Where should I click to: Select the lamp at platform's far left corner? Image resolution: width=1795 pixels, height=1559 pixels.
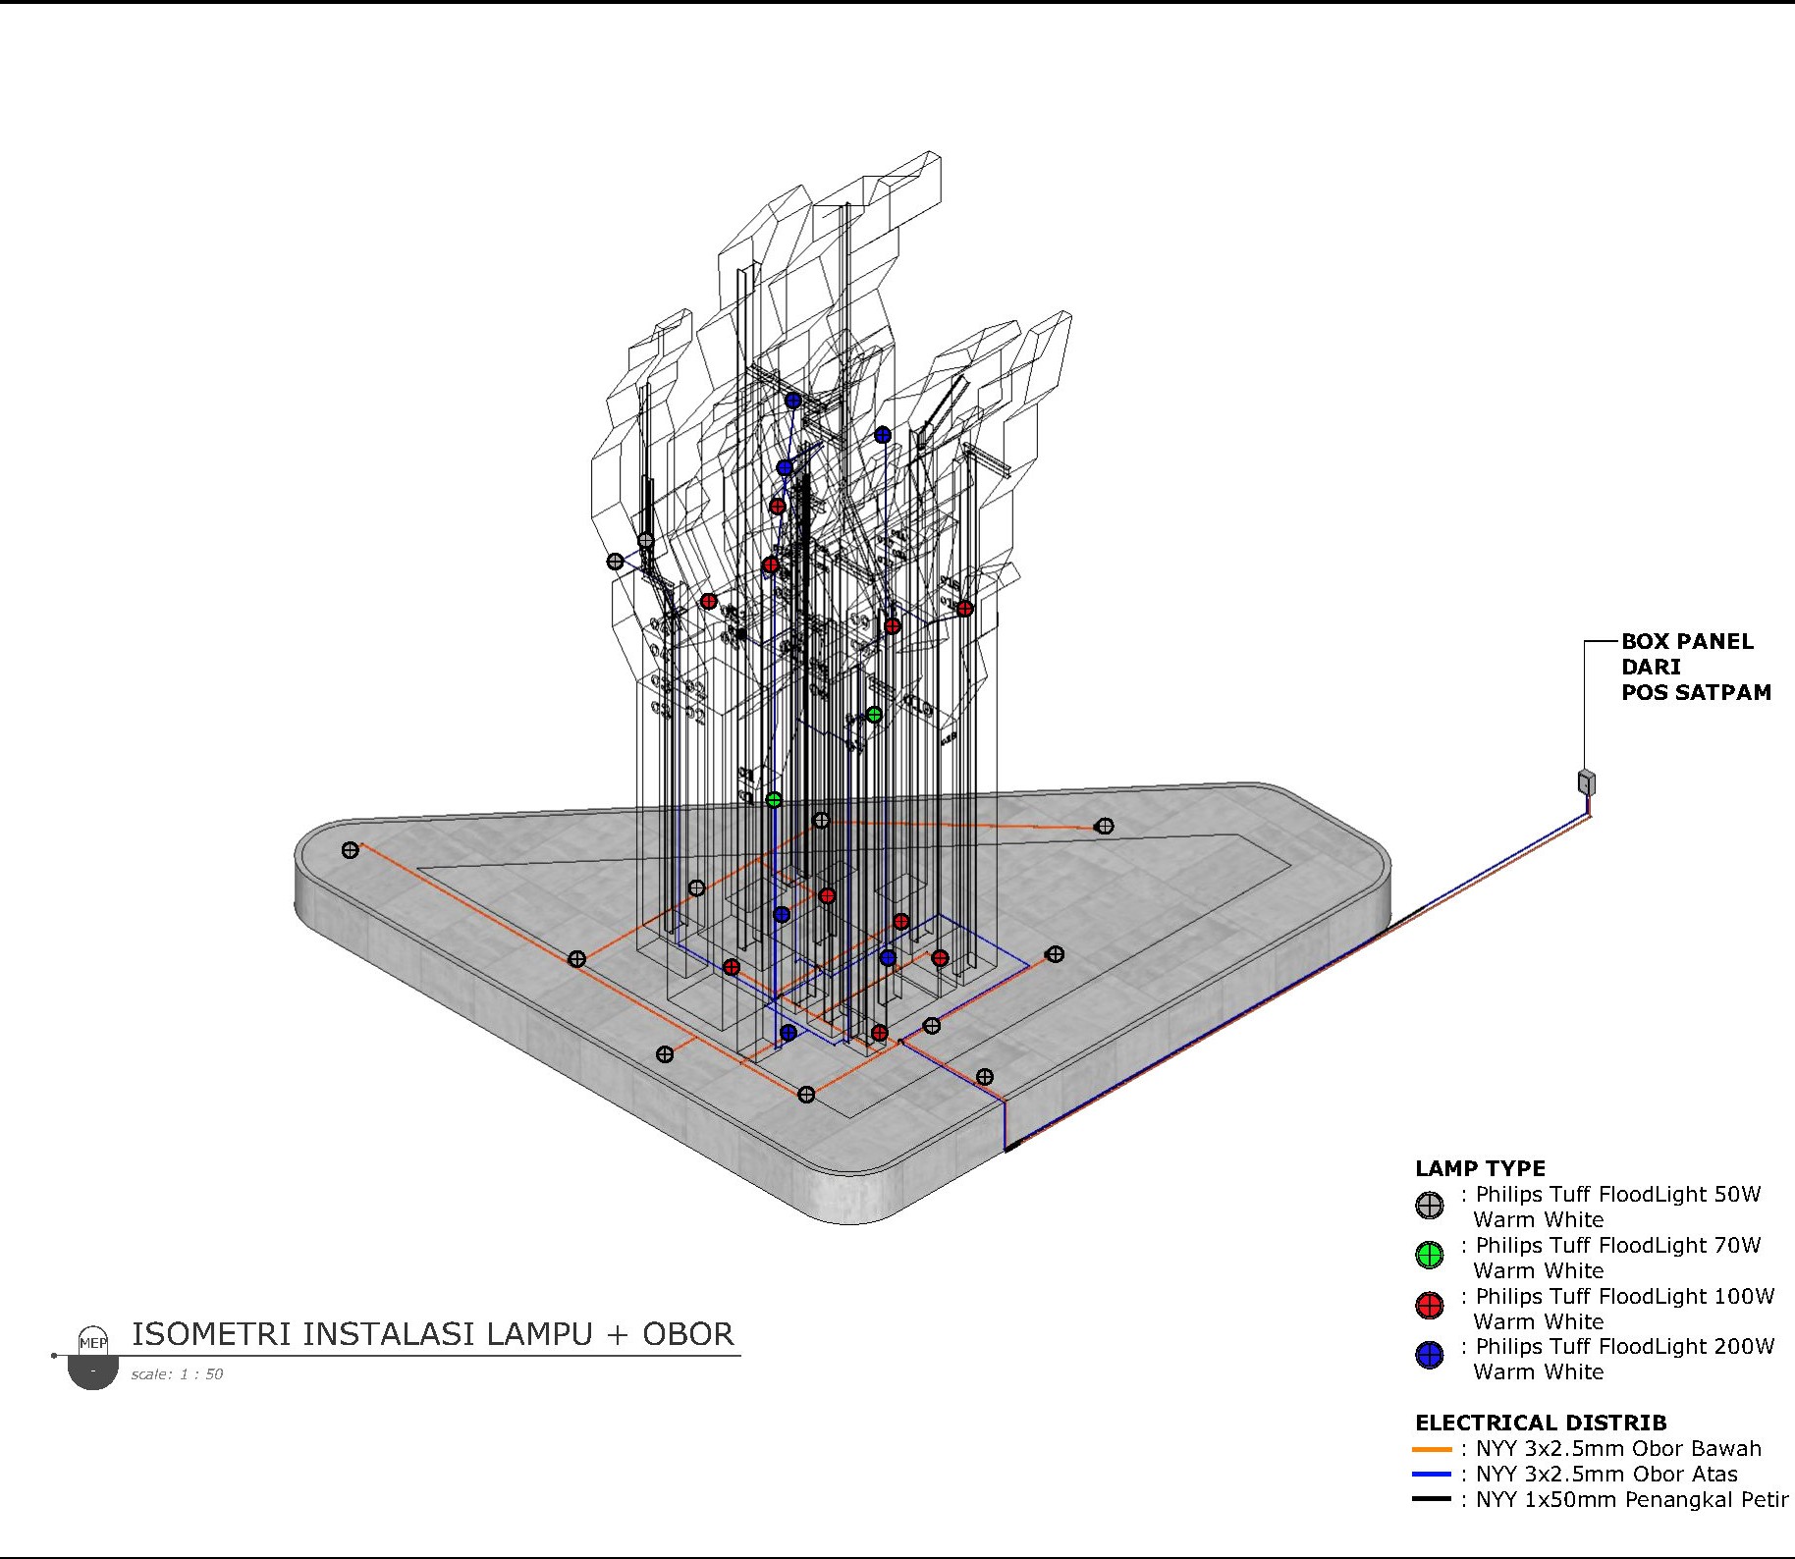point(351,850)
